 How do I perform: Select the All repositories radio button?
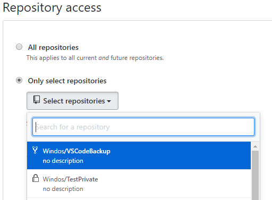(x=19, y=47)
